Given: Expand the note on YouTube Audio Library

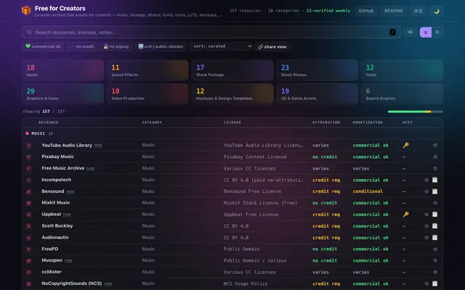Looking at the screenshot, I should pos(98,145).
